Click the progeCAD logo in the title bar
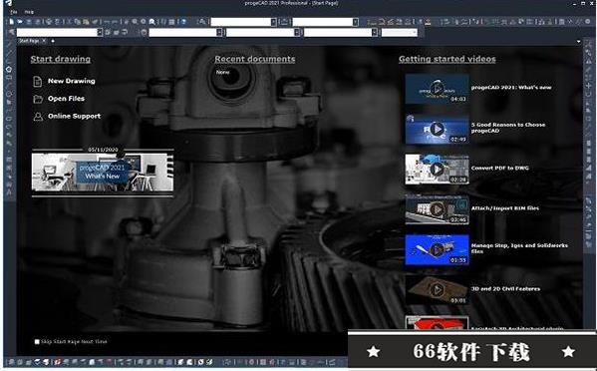Viewport: 597px width, 371px height. (x=8, y=3)
